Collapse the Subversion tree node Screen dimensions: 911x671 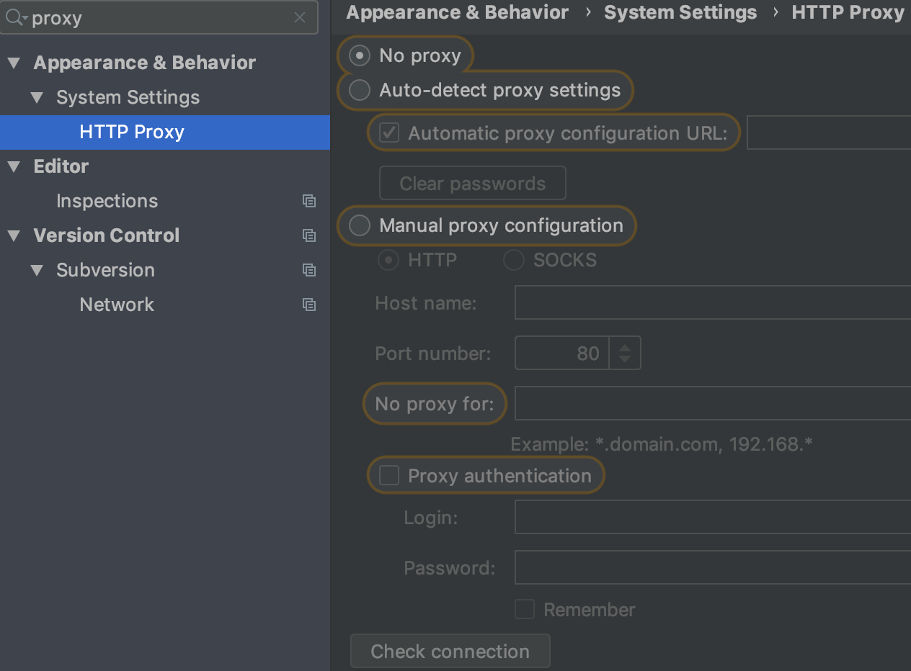(37, 270)
